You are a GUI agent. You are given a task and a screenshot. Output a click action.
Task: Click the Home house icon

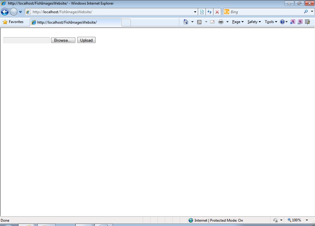(186, 22)
